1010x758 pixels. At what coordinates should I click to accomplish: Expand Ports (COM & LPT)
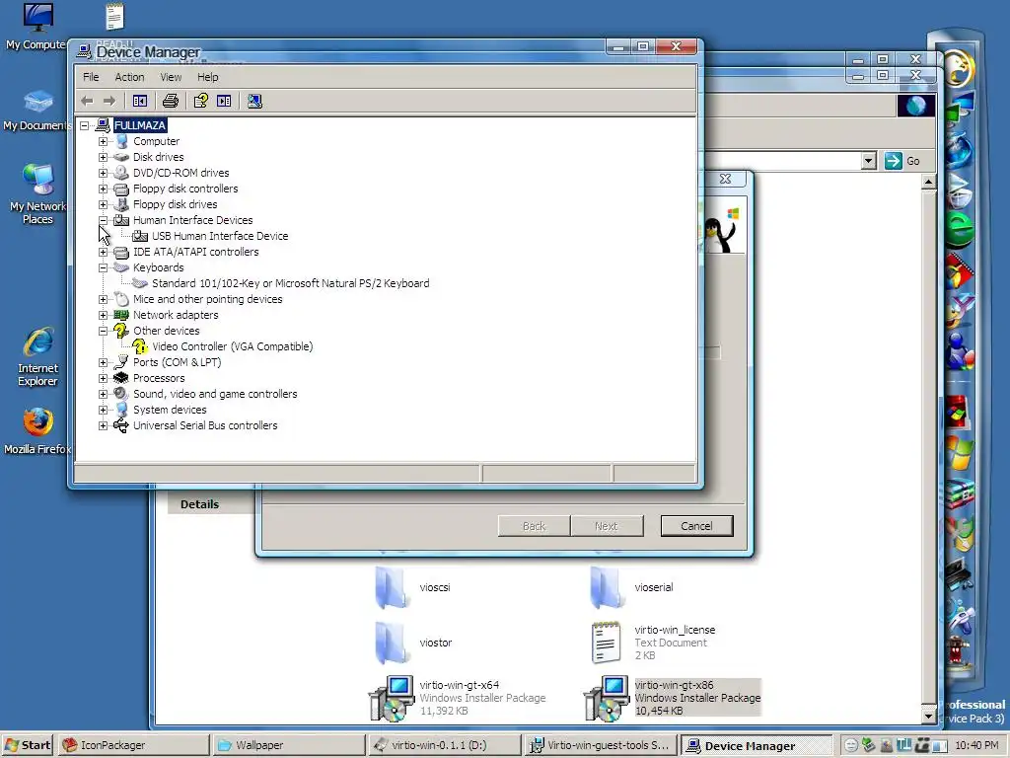point(103,362)
